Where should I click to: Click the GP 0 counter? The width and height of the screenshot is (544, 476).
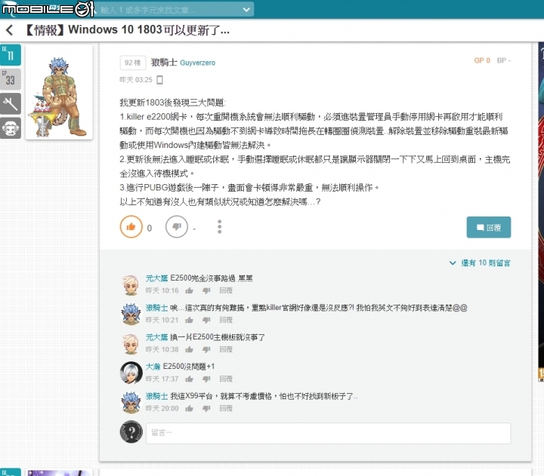(482, 60)
